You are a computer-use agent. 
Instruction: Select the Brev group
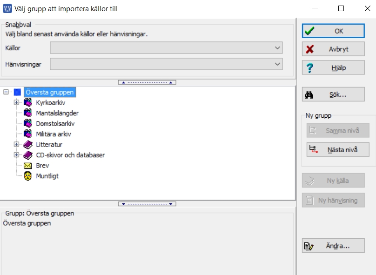click(42, 166)
